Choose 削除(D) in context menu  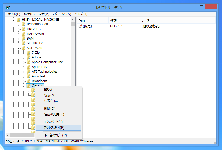(x=58, y=109)
